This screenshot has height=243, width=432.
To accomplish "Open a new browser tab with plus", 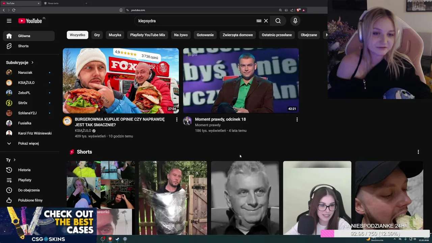I will [x=86, y=3].
